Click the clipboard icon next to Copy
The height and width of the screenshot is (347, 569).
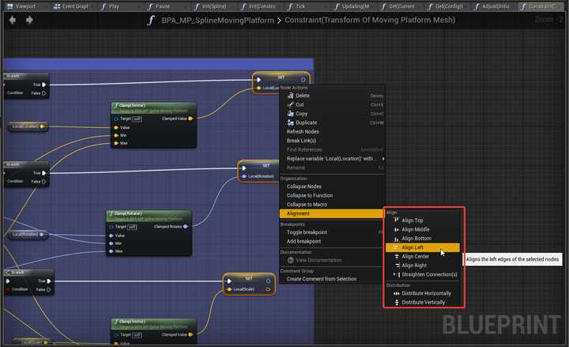point(290,114)
